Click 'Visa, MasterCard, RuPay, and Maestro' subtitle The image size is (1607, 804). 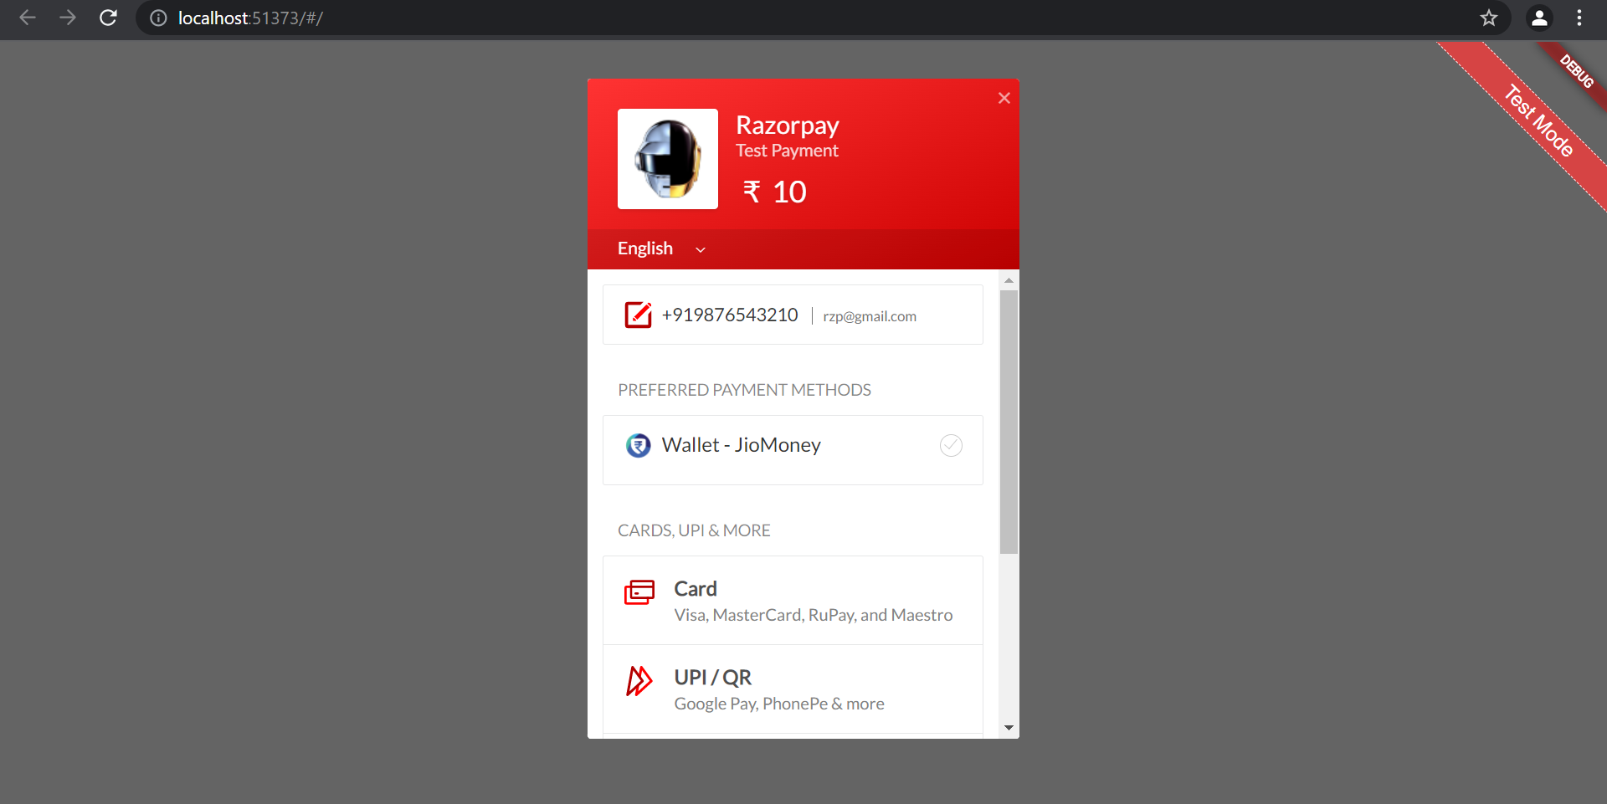[814, 615]
